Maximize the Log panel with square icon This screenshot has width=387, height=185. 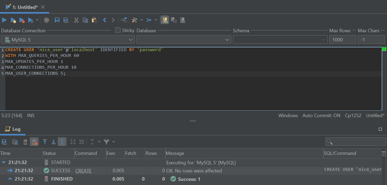click(380, 129)
